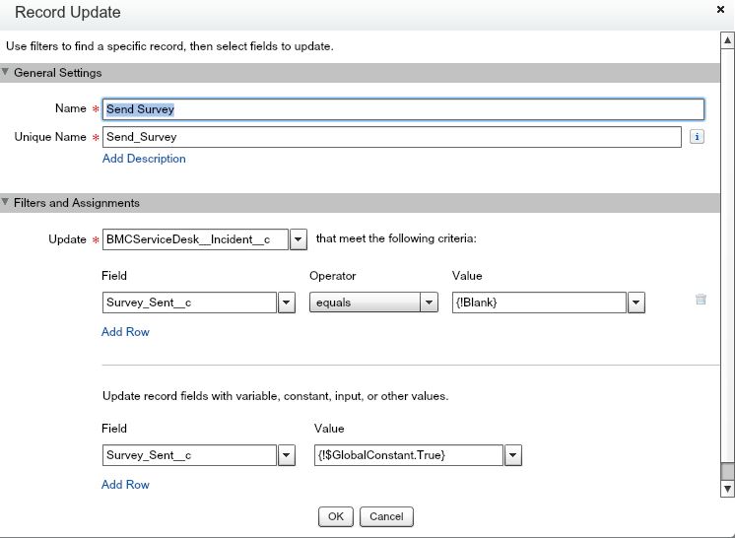Click the Add Description link
This screenshot has height=538, width=735.
coord(144,159)
